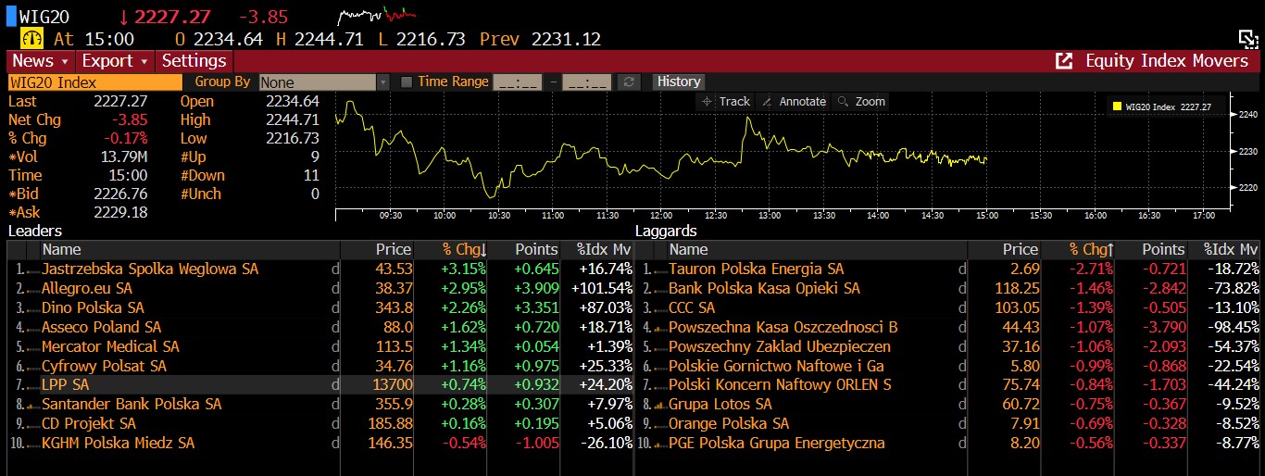Click the yellow gauge icon beside At 15:00
The width and height of the screenshot is (1265, 476).
(32, 39)
